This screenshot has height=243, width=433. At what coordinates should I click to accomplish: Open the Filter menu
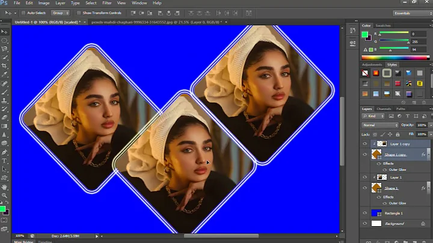point(107,3)
